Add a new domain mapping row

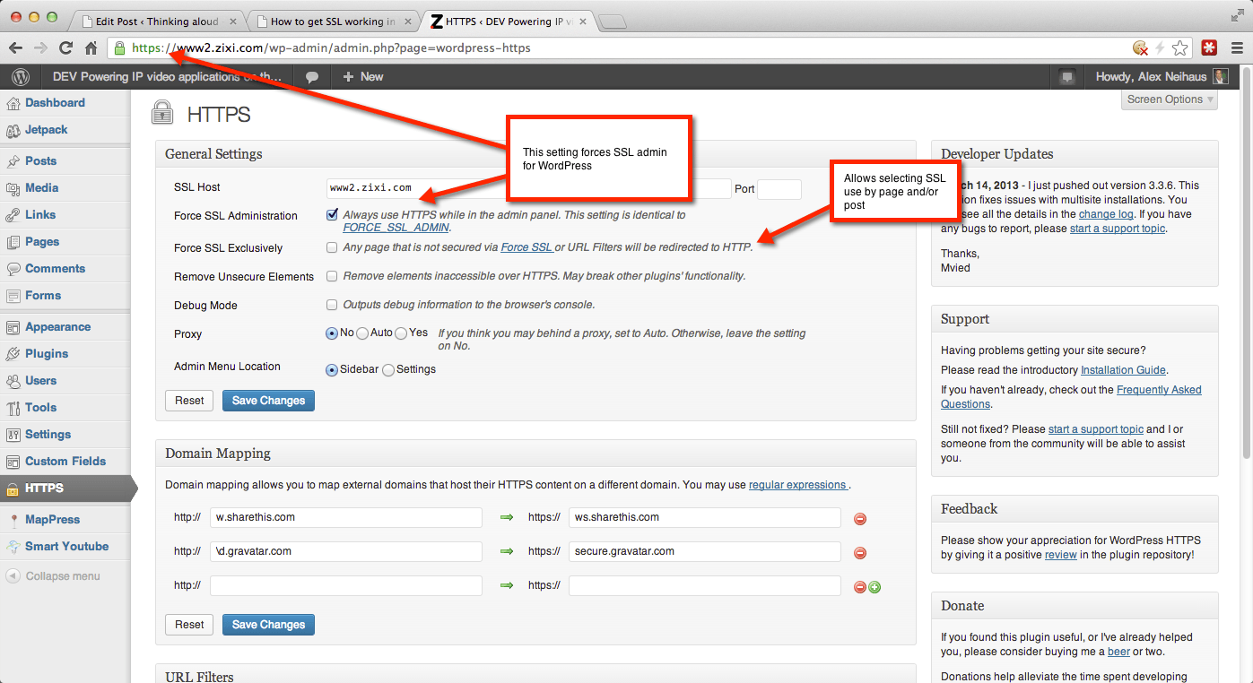[x=874, y=587]
